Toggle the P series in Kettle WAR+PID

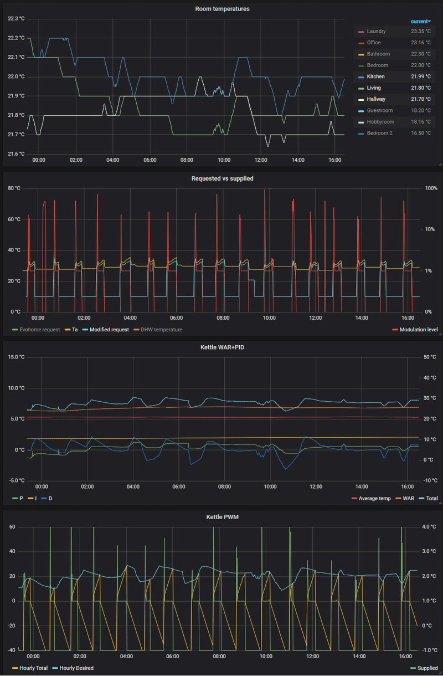point(21,498)
